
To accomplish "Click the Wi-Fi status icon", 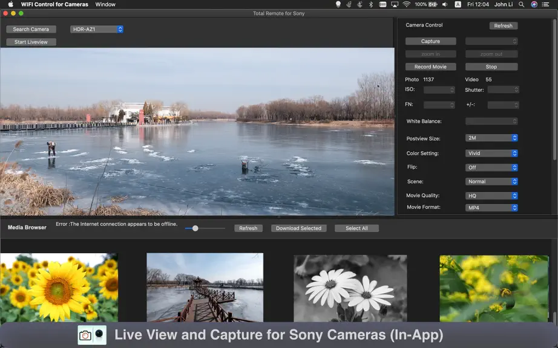I will tap(407, 4).
